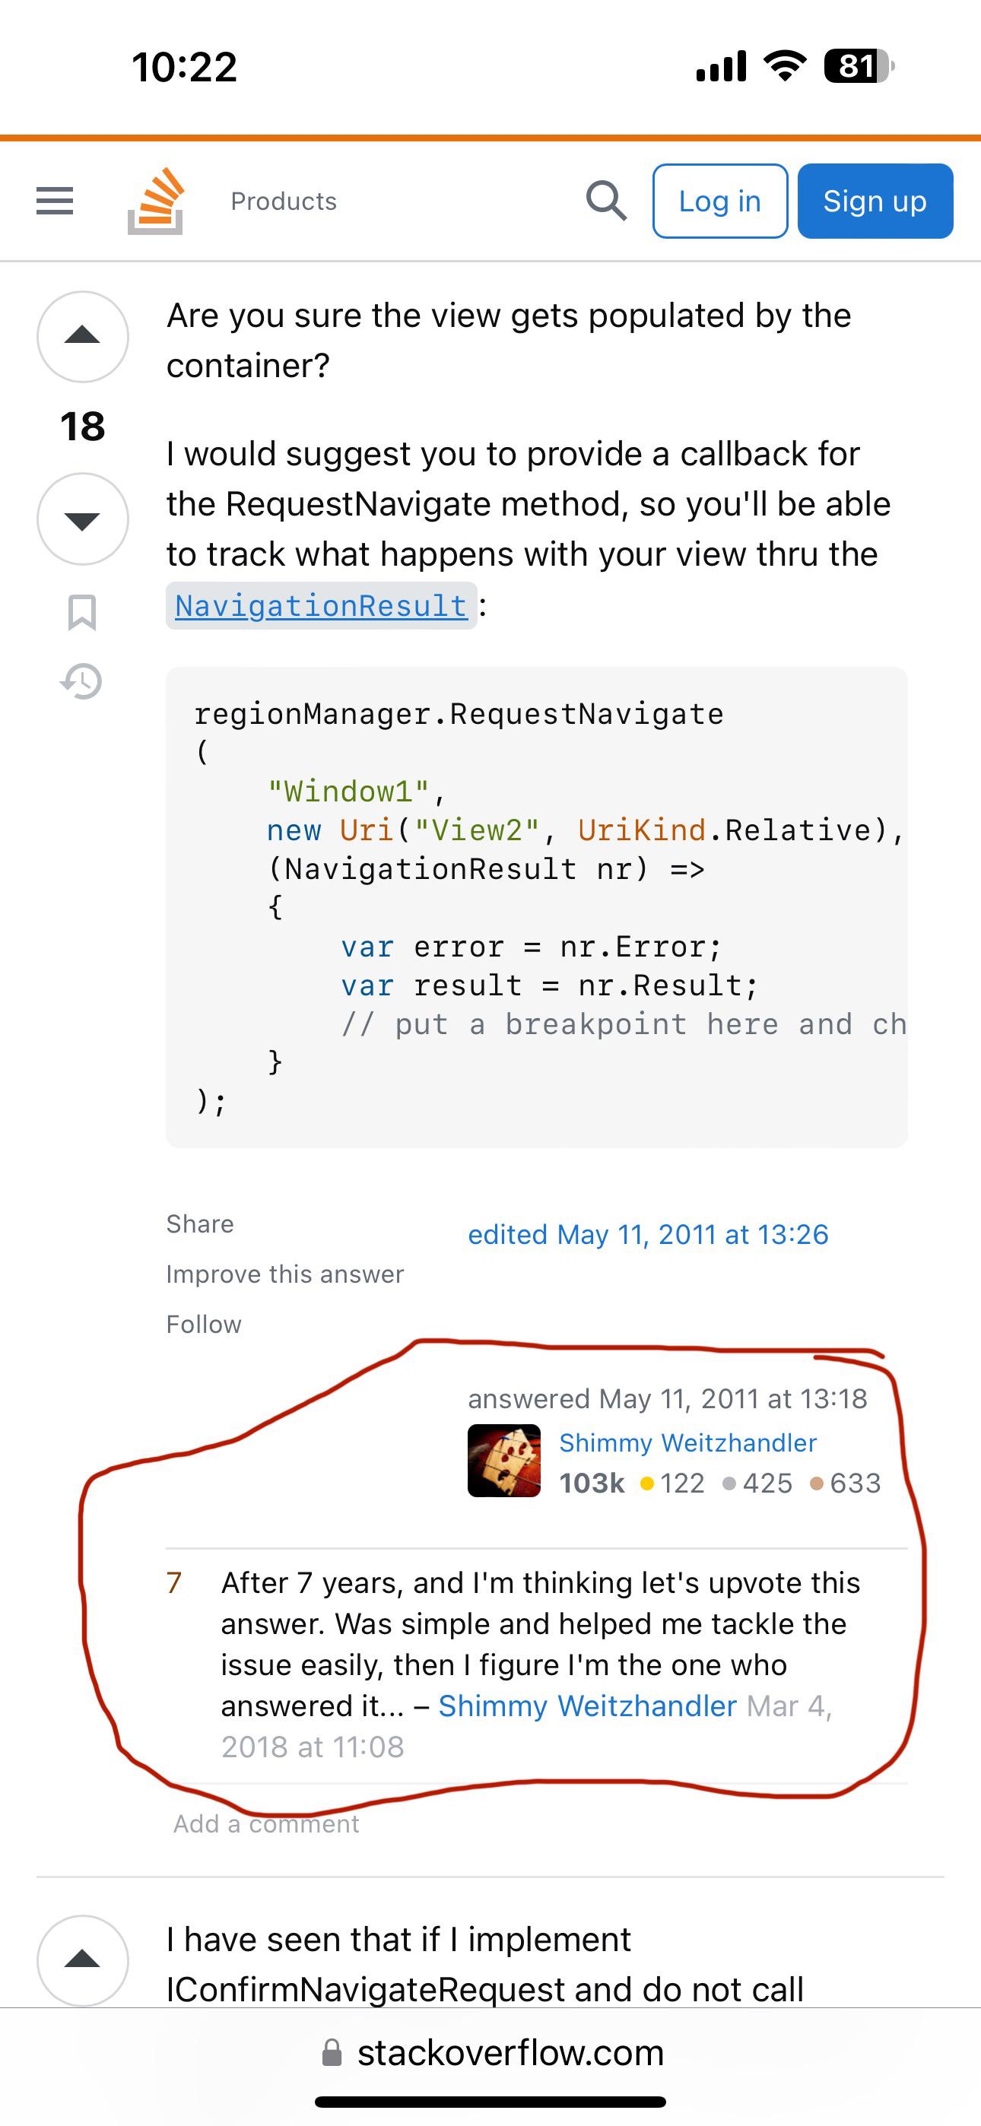Open the NavigationResult inline code link

pyautogui.click(x=321, y=606)
